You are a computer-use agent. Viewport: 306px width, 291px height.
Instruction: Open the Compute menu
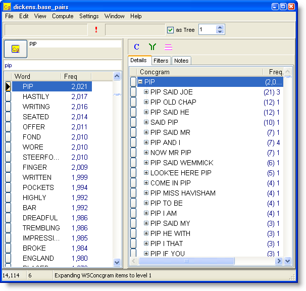coord(63,16)
